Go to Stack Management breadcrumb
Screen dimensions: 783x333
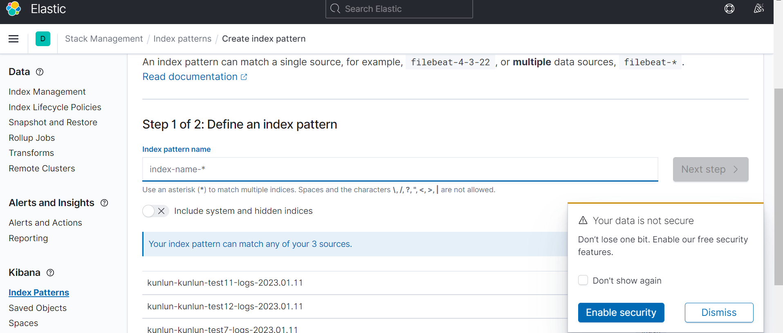tap(104, 39)
